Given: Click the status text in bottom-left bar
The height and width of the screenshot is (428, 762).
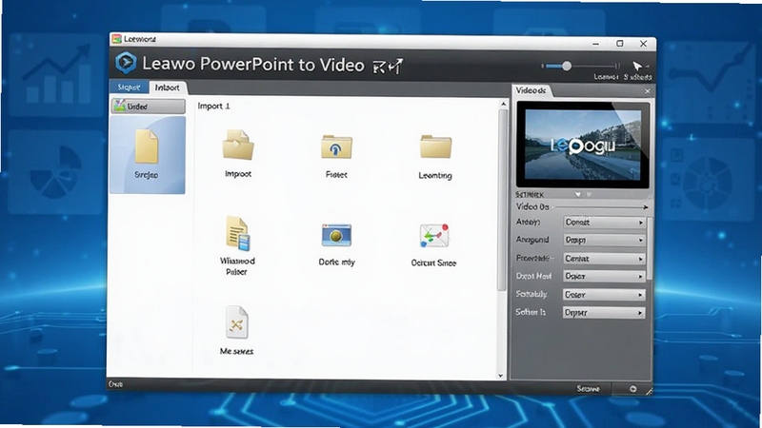Looking at the screenshot, I should [x=115, y=384].
